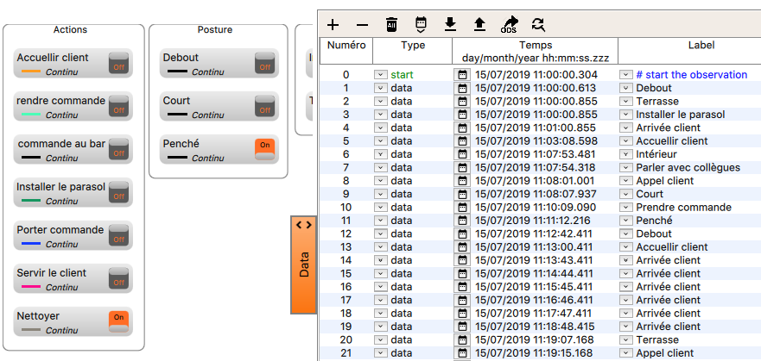
Task: Click the plus icon to add a row
Action: click(x=333, y=24)
